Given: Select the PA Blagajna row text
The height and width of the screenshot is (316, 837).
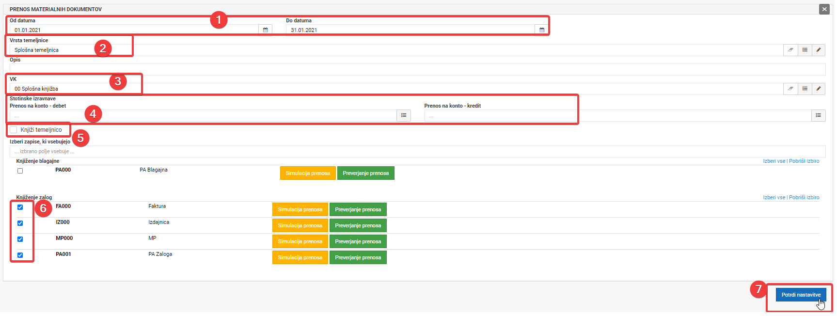Looking at the screenshot, I should (x=154, y=170).
